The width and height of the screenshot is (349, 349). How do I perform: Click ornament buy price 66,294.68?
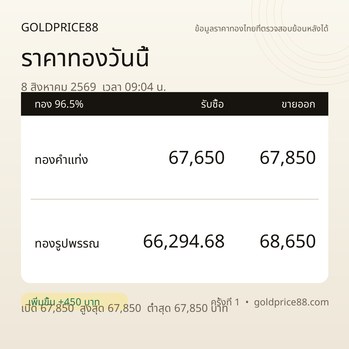click(x=184, y=241)
